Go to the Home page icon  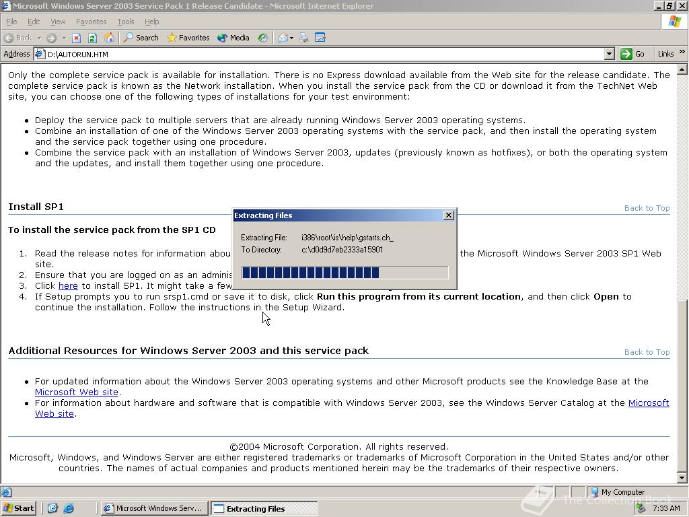click(109, 38)
